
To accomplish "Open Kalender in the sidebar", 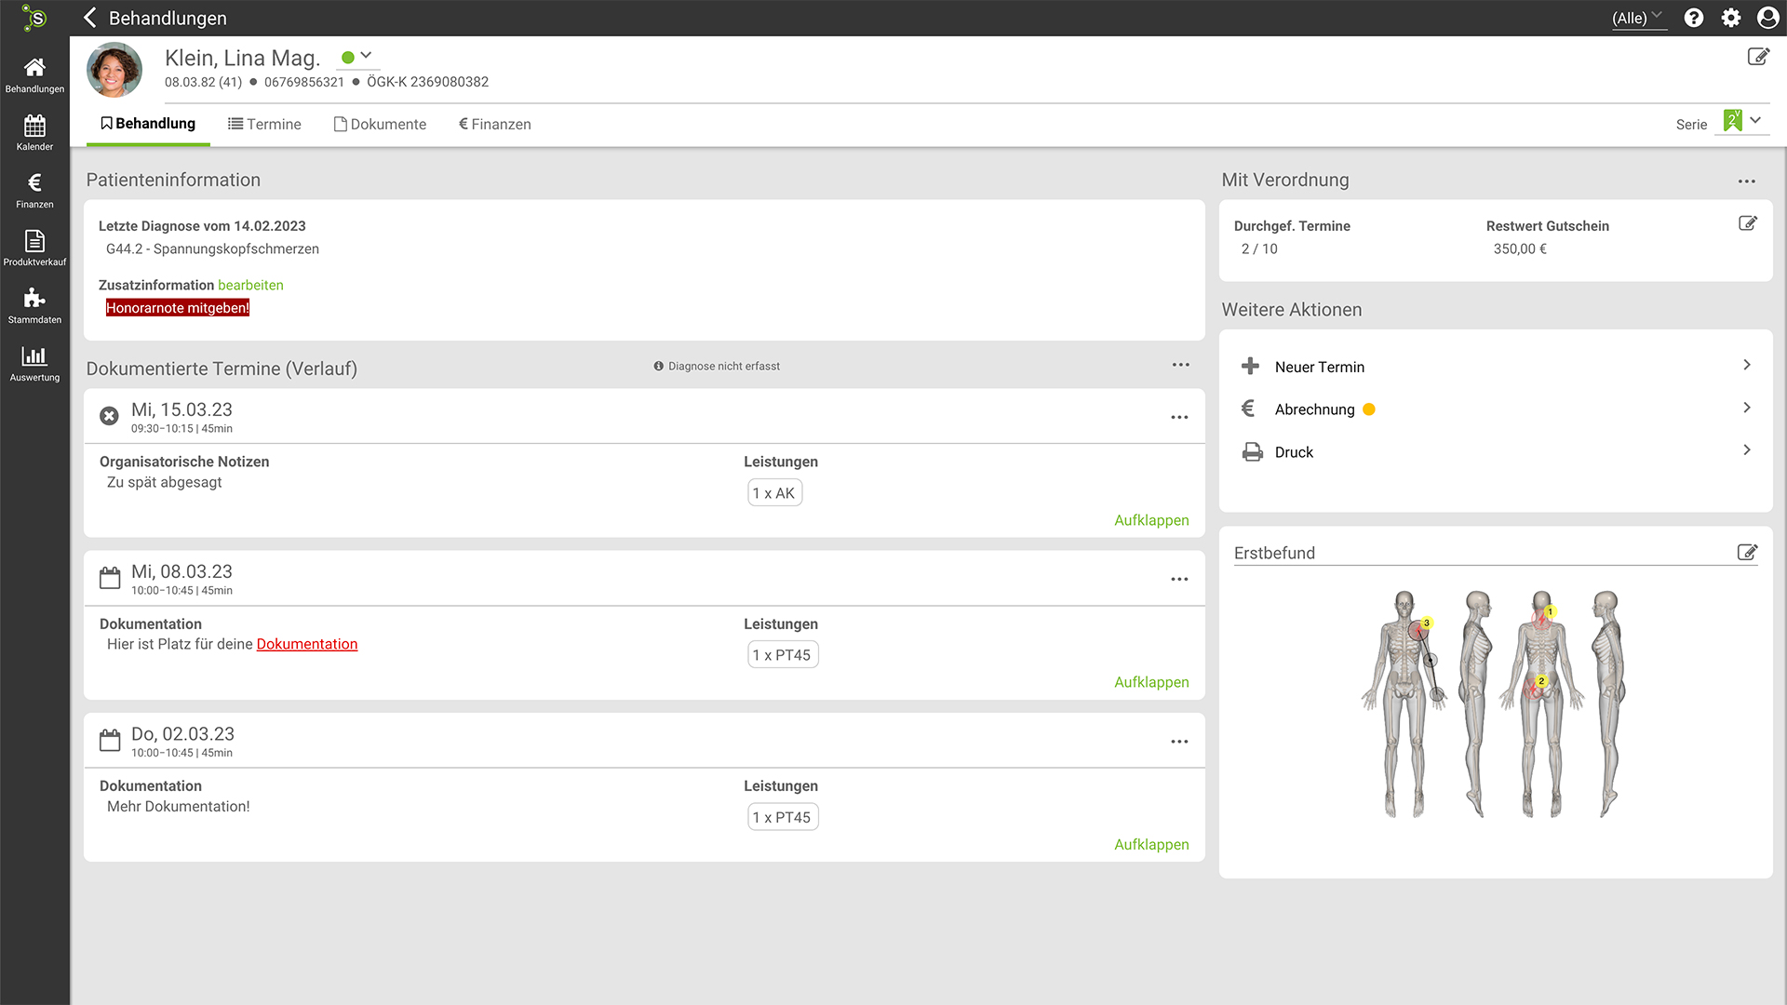I will click(34, 132).
